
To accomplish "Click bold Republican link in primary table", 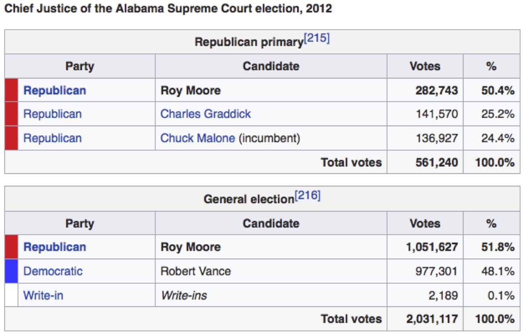I will [55, 90].
